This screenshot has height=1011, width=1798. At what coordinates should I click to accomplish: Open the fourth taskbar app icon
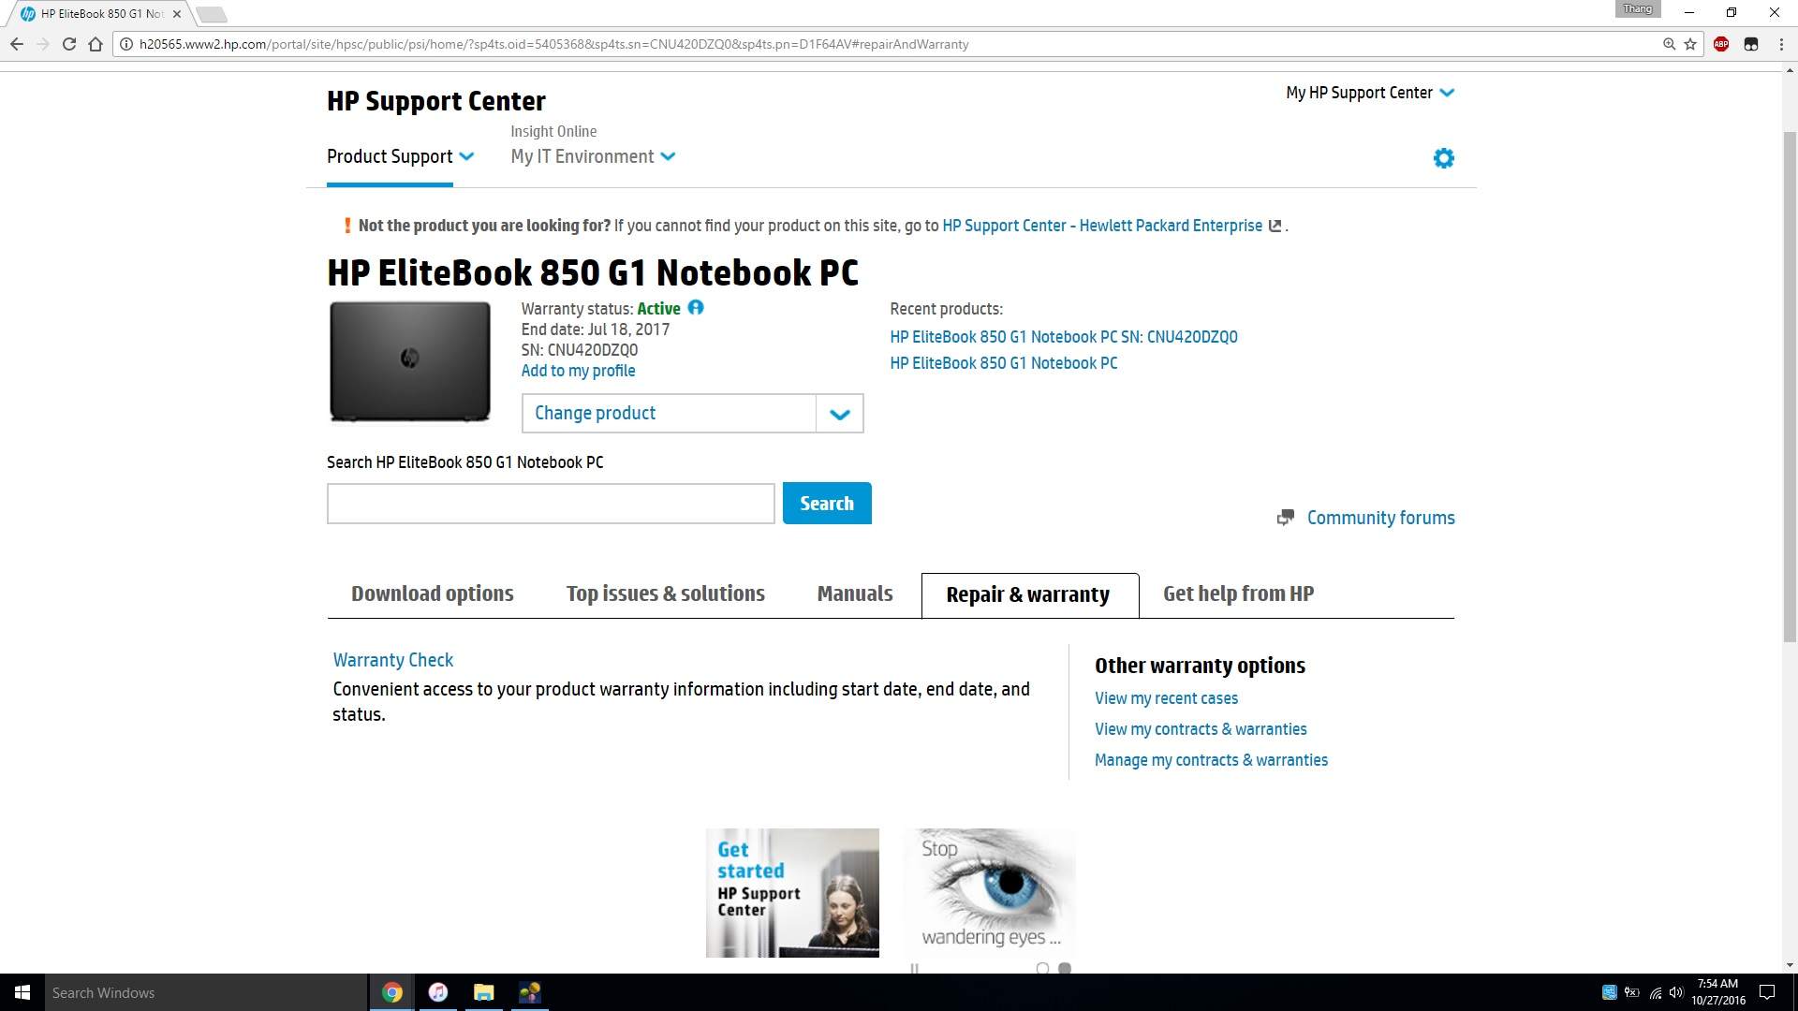point(529,992)
